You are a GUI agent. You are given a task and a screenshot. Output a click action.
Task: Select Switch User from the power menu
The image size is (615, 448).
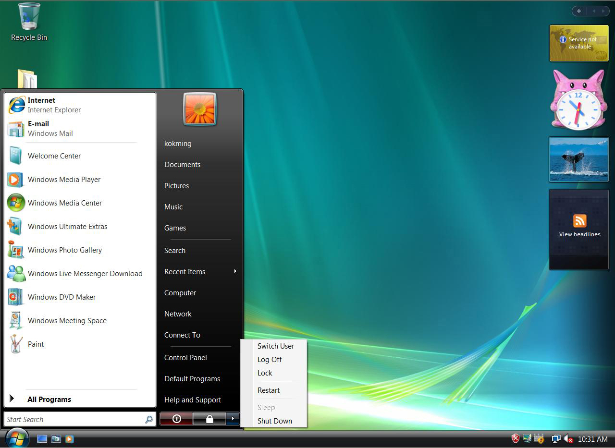[275, 346]
